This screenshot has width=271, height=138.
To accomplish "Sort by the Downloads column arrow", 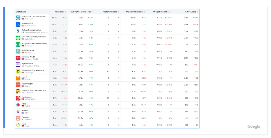I will click(x=66, y=12).
